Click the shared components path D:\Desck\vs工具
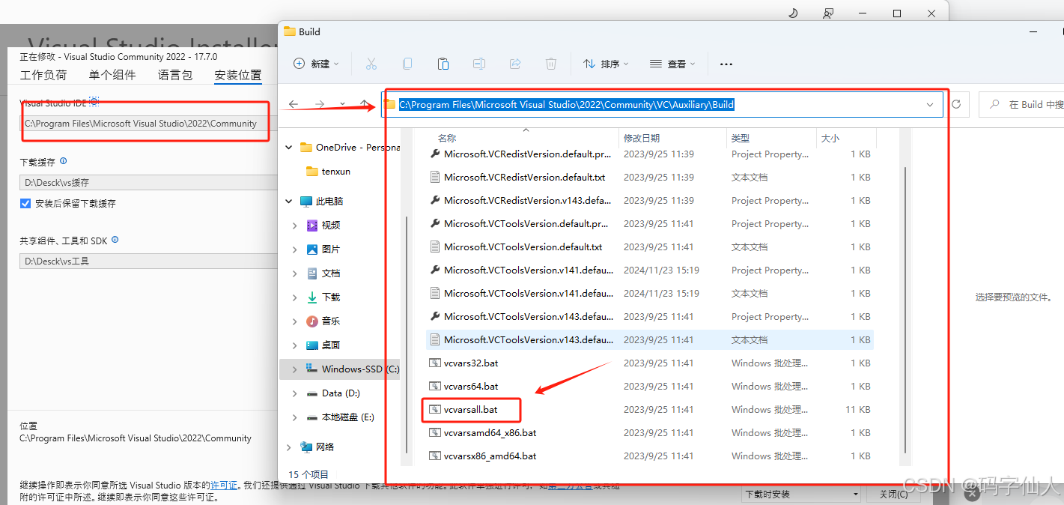1064x505 pixels. [x=148, y=261]
